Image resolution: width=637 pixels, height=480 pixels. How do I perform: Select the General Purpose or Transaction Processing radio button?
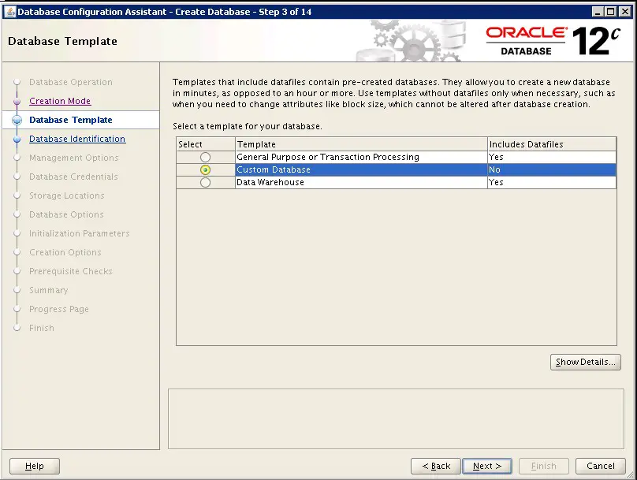205,157
